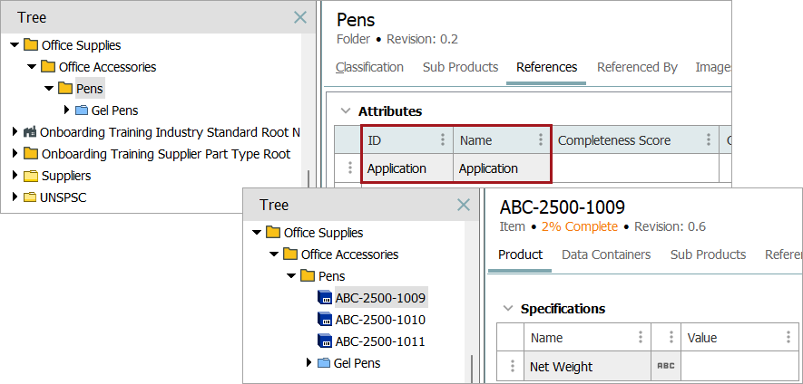The image size is (803, 384).
Task: Click item icon for ABC-2500-1009
Action: 325,298
